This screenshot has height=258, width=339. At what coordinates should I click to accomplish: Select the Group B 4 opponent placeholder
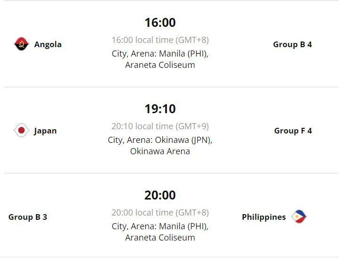pos(292,44)
